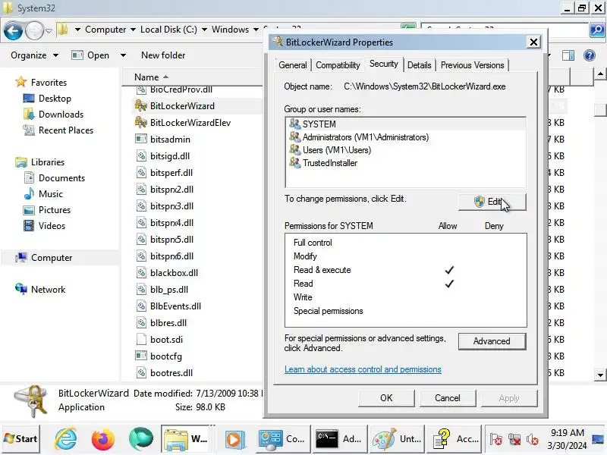
Task: Select Computer in navigation pane
Action: pyautogui.click(x=52, y=258)
